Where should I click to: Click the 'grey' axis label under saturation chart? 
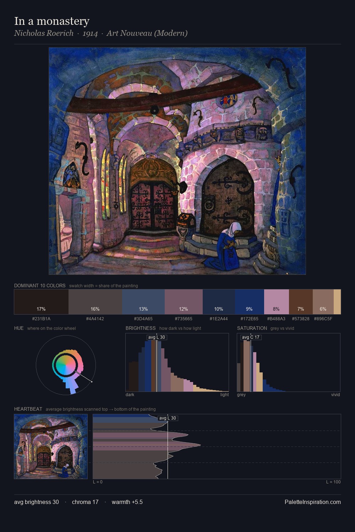tap(241, 394)
